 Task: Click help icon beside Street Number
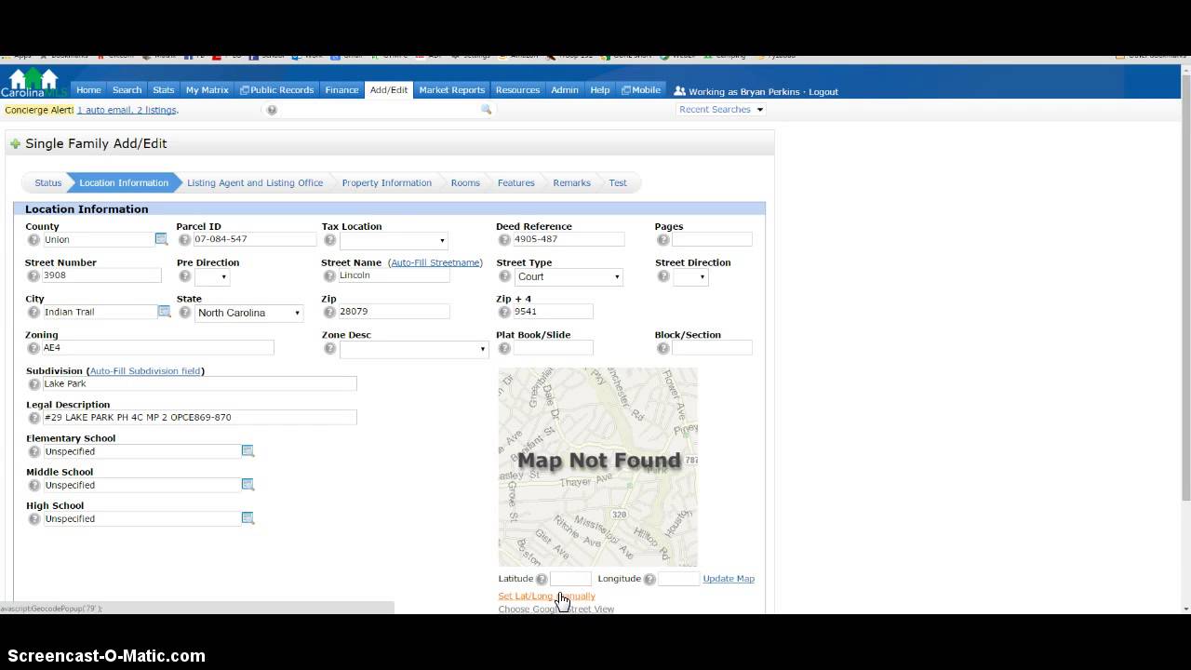(x=34, y=276)
